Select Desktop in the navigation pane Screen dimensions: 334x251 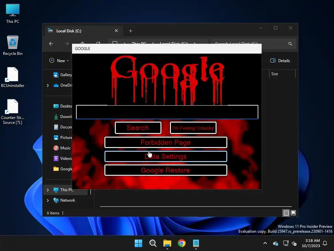coord(62,106)
